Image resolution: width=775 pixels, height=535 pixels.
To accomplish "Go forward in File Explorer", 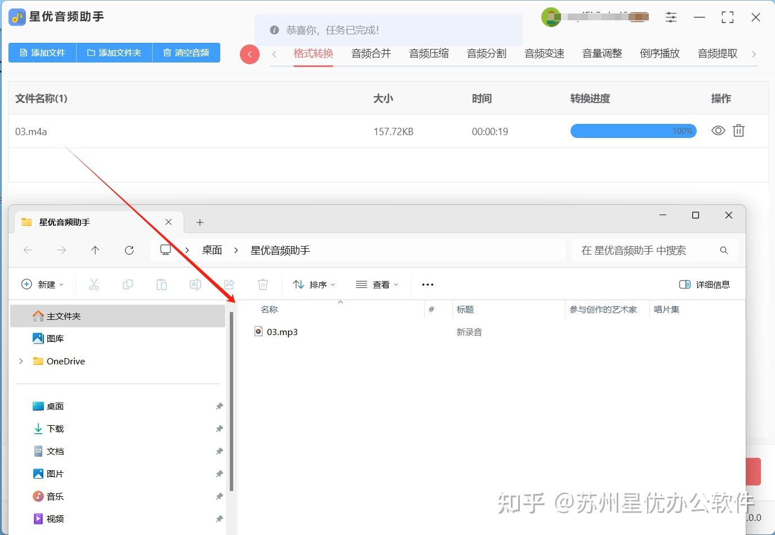I will click(61, 250).
